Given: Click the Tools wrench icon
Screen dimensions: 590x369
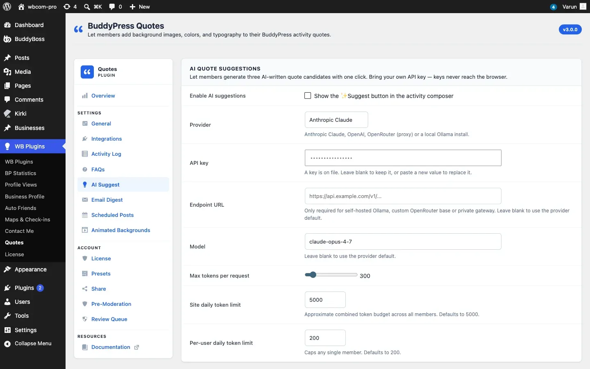Looking at the screenshot, I should pos(7,316).
